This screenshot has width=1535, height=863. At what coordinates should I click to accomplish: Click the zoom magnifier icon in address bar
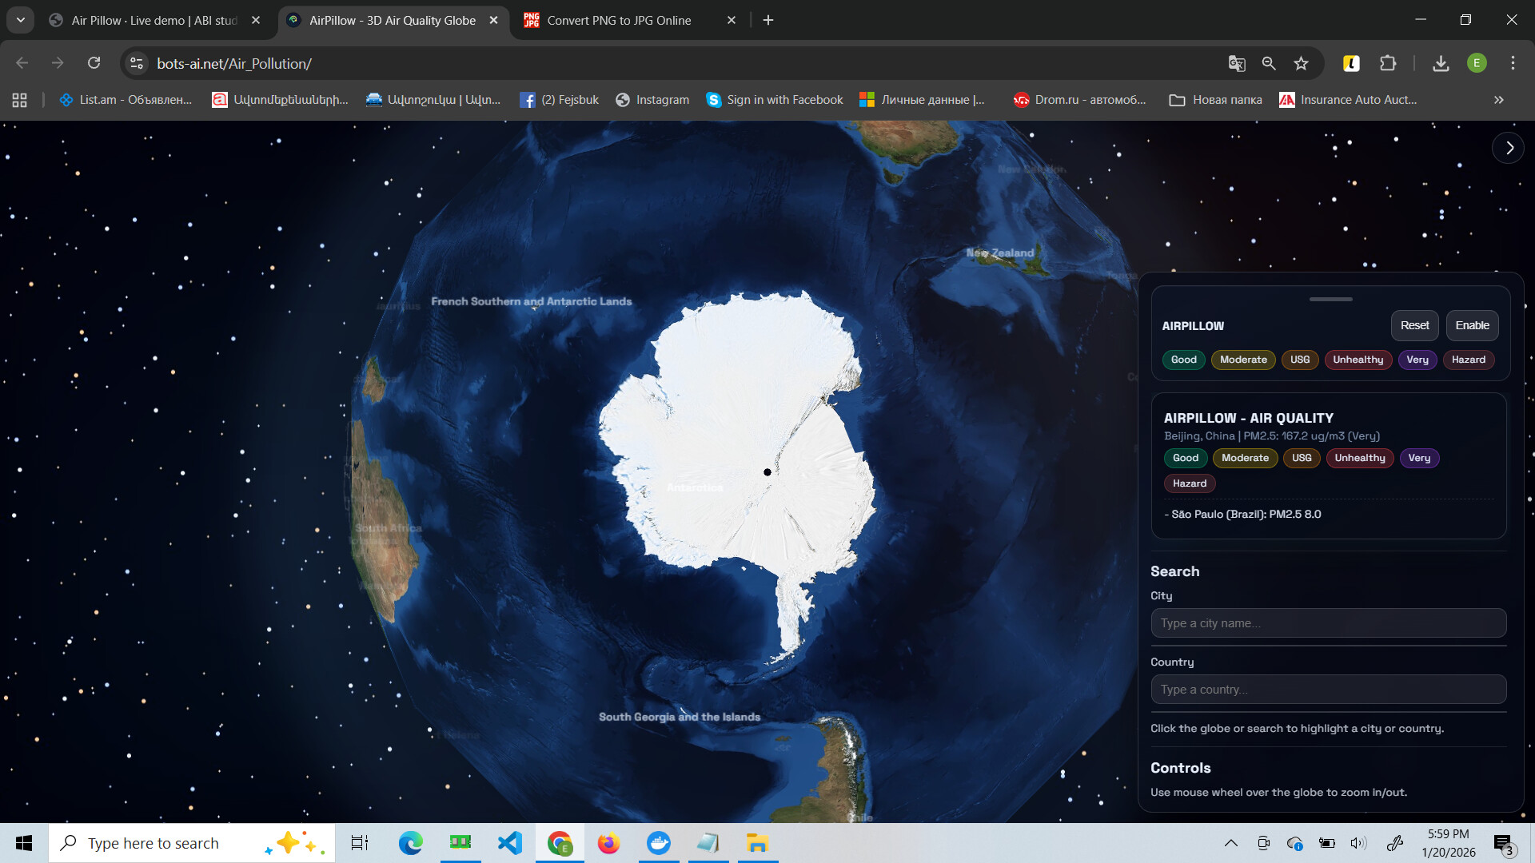1269,63
